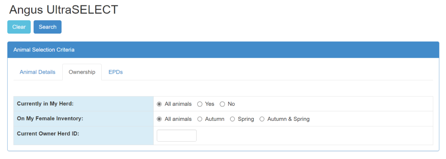
Task: Select All animals for Currently in My Herd
Action: (159, 104)
